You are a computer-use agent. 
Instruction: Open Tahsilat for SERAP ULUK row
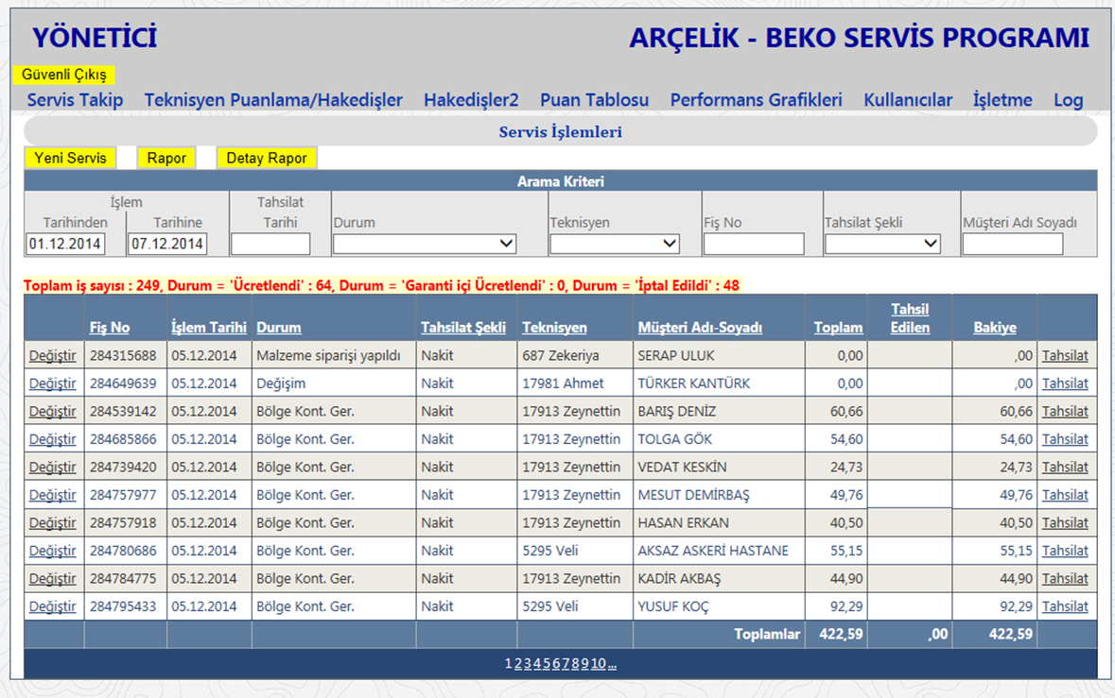pyautogui.click(x=1065, y=356)
